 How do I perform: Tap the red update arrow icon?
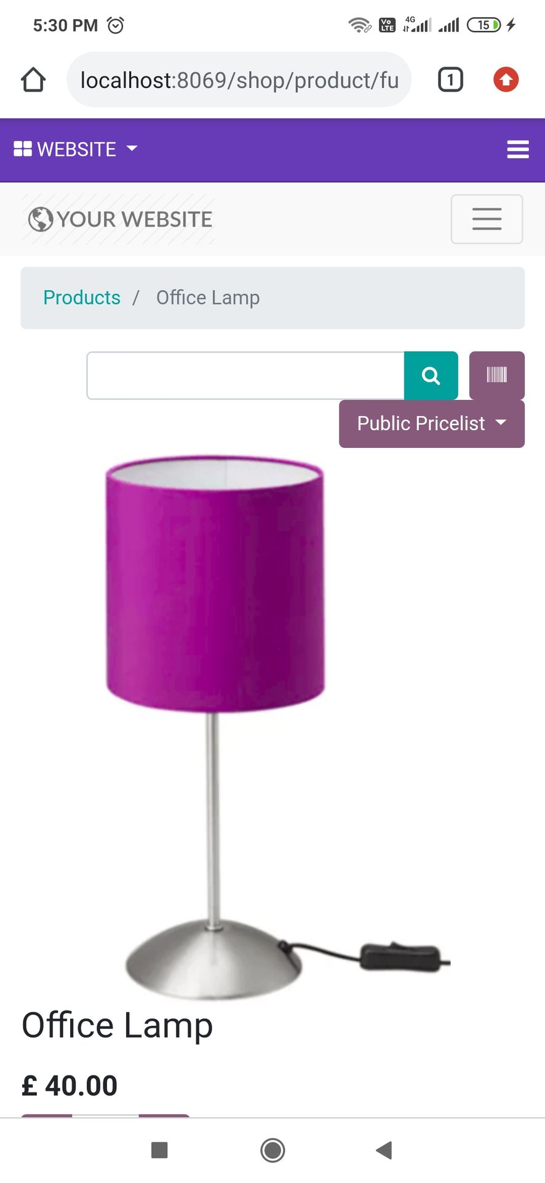click(506, 79)
